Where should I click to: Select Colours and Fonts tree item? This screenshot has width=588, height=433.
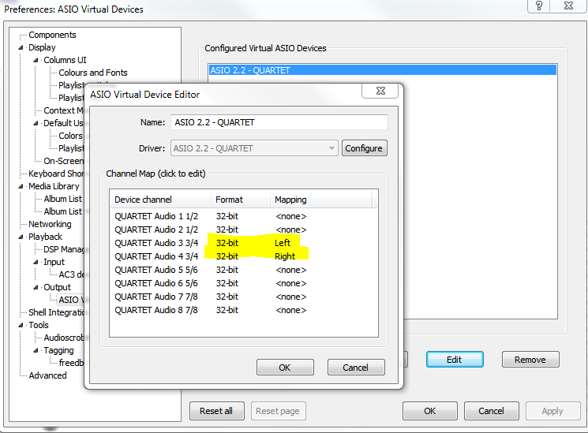[x=92, y=73]
